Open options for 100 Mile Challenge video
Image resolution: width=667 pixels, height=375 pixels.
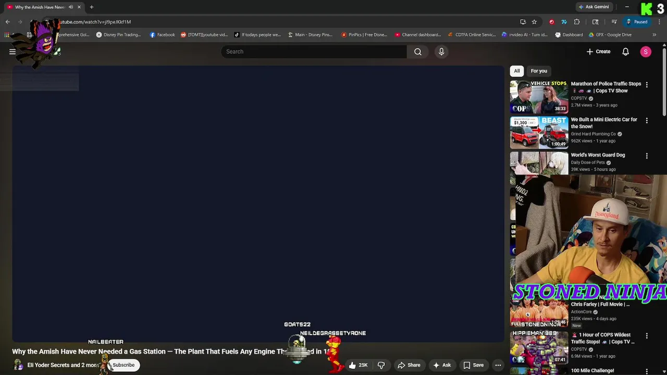pyautogui.click(x=647, y=371)
